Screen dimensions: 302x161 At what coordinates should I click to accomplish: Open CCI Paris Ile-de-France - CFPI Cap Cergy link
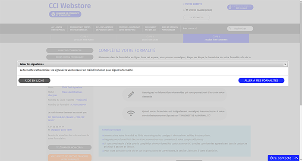66,119
